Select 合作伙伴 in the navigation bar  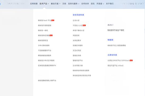tap(85, 4)
